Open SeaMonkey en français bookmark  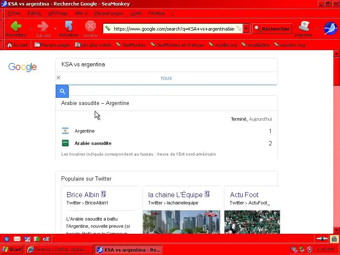[177, 45]
